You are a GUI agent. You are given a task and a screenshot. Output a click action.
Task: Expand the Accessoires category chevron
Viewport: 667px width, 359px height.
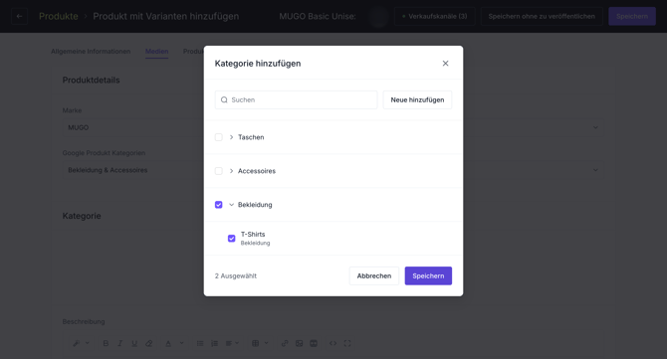tap(231, 171)
